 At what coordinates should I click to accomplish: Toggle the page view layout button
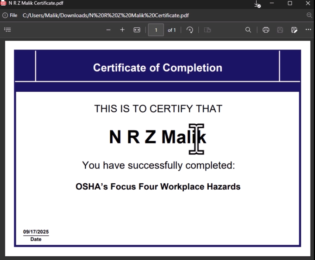point(207,30)
